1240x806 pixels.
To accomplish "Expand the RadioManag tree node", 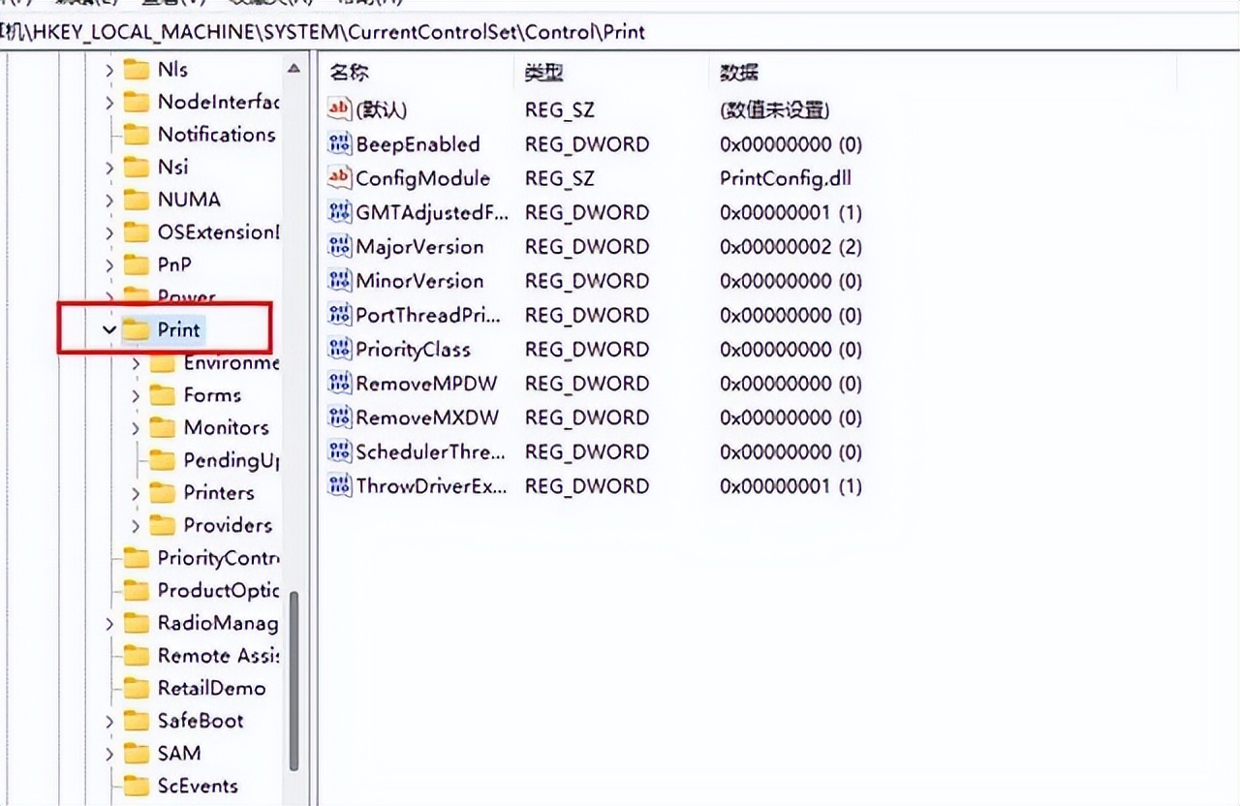I will [x=109, y=623].
